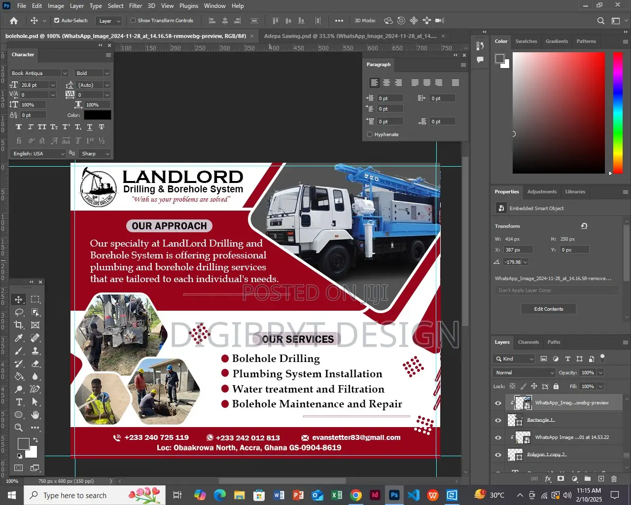The width and height of the screenshot is (631, 505).
Task: Click the foreground color swatch in the toolbox
Action: pos(23,443)
